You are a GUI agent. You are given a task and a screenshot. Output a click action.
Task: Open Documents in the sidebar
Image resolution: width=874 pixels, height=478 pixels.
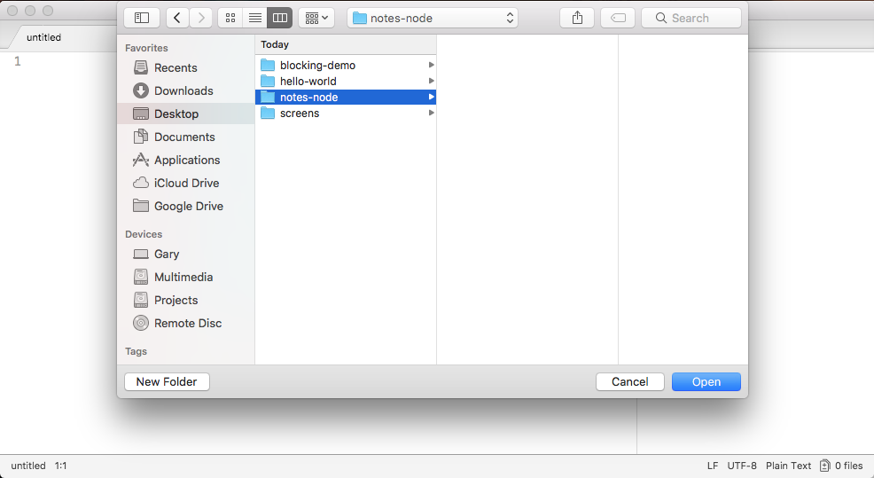tap(185, 137)
